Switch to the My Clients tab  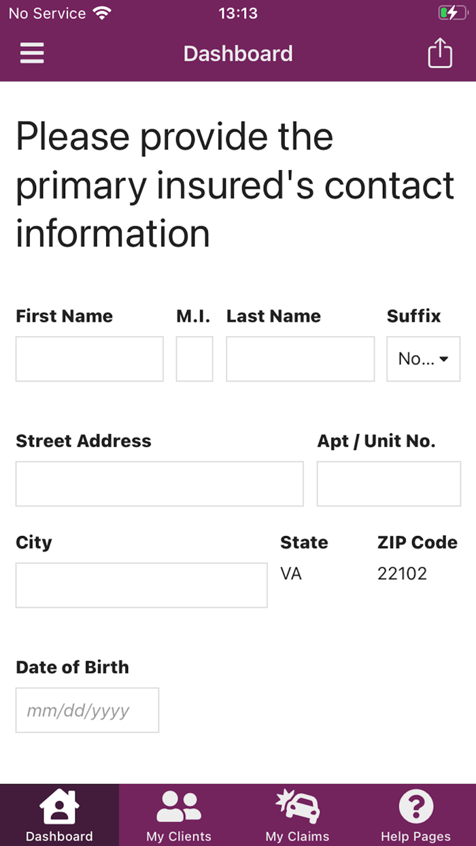click(x=178, y=814)
